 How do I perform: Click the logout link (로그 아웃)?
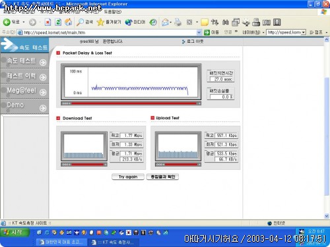point(193,41)
